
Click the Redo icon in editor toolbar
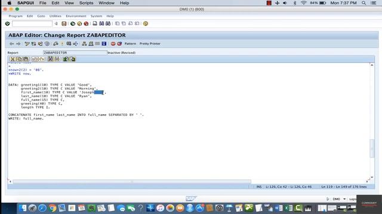42,59
